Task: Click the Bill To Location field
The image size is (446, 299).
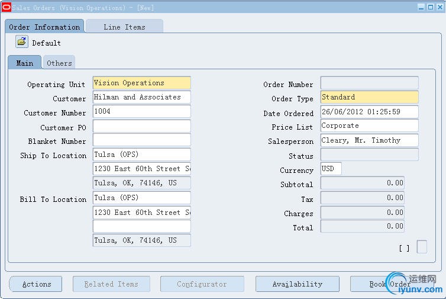Action: [141, 198]
